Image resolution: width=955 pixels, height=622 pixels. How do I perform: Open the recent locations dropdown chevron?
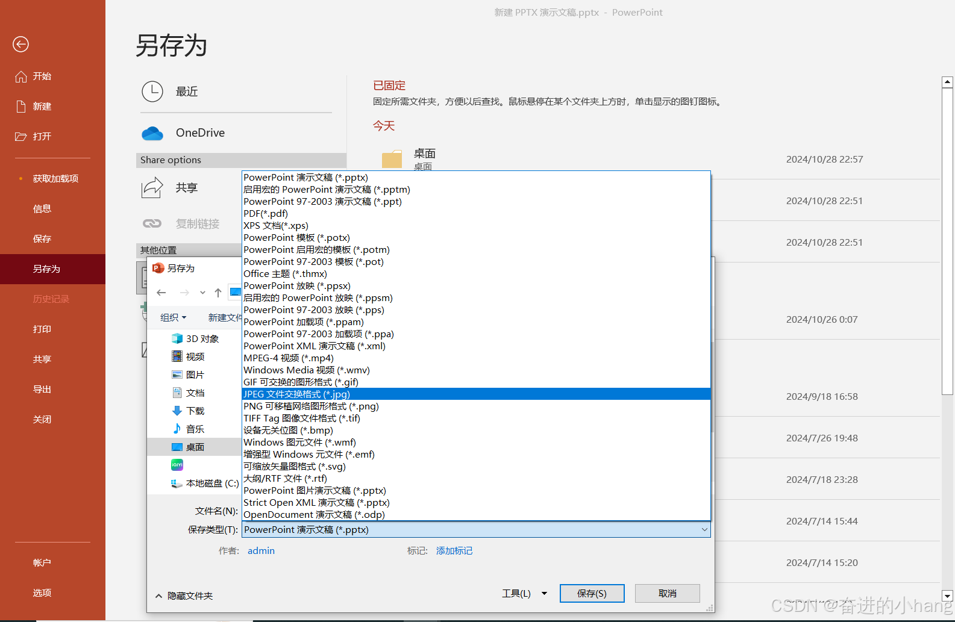(x=202, y=293)
